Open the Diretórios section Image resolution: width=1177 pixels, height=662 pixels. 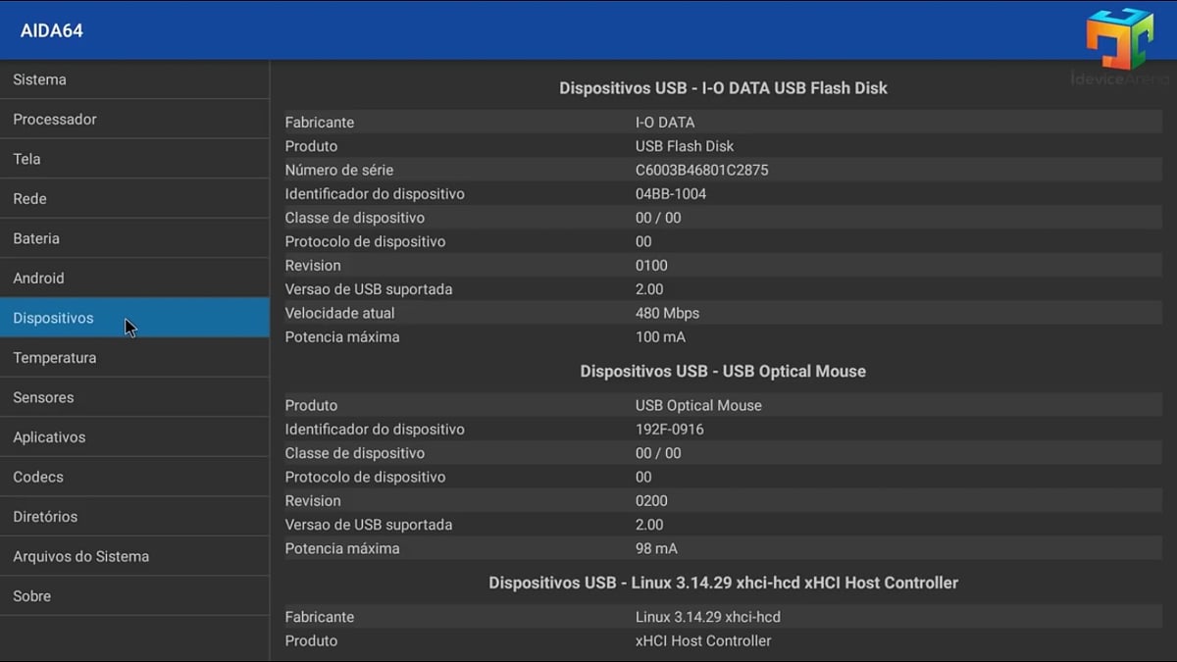134,517
